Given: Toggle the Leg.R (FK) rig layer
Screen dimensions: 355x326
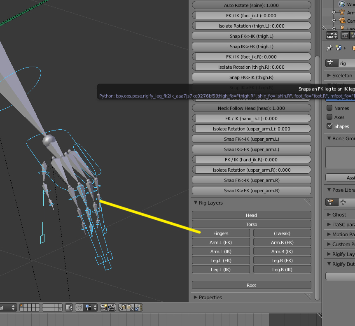Looking at the screenshot, I should pos(282,260).
